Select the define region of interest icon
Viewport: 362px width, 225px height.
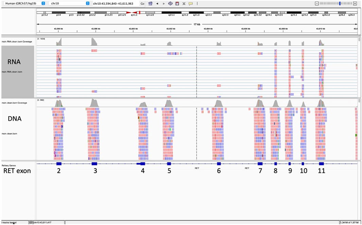pyautogui.click(x=177, y=4)
